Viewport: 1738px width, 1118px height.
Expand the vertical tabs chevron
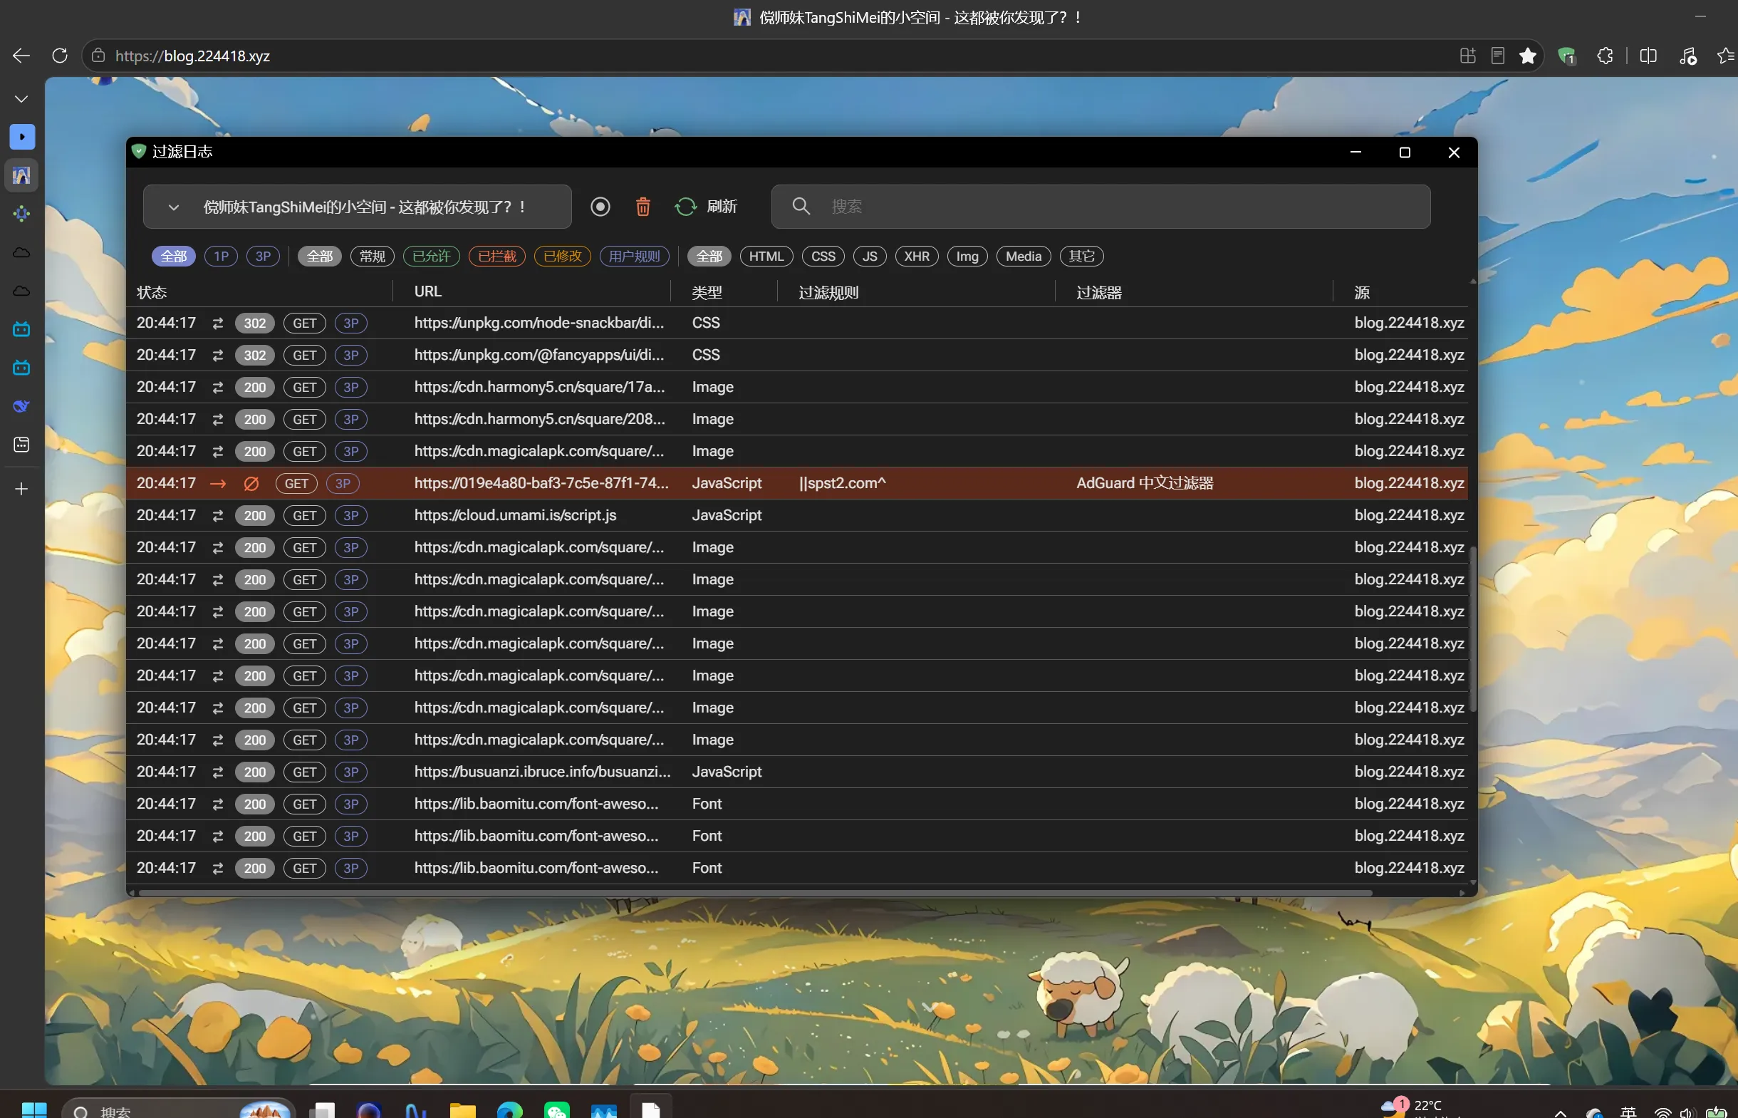(21, 99)
